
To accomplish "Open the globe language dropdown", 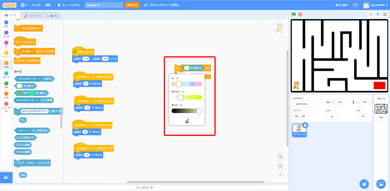I will tap(24, 5).
